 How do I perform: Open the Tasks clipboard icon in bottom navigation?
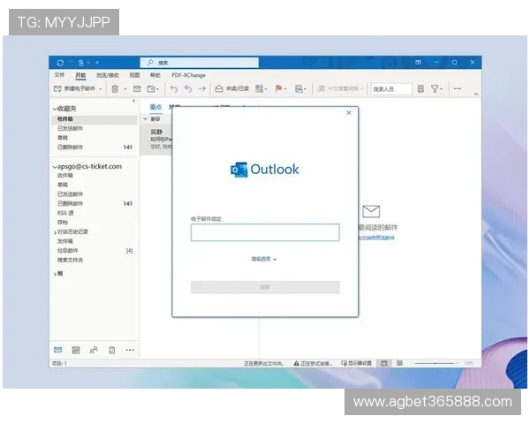[111, 351]
